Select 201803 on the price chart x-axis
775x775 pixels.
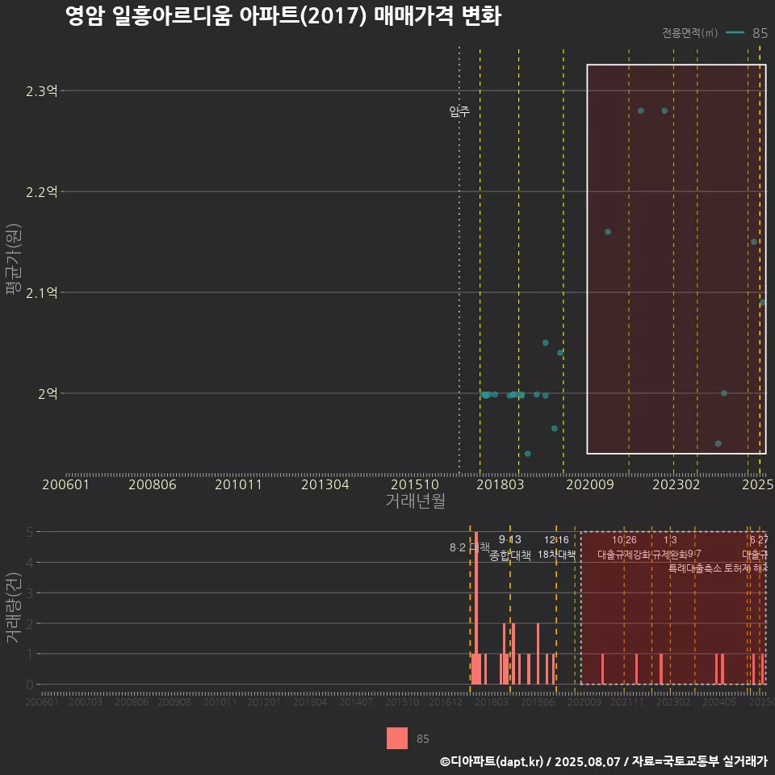pos(500,484)
